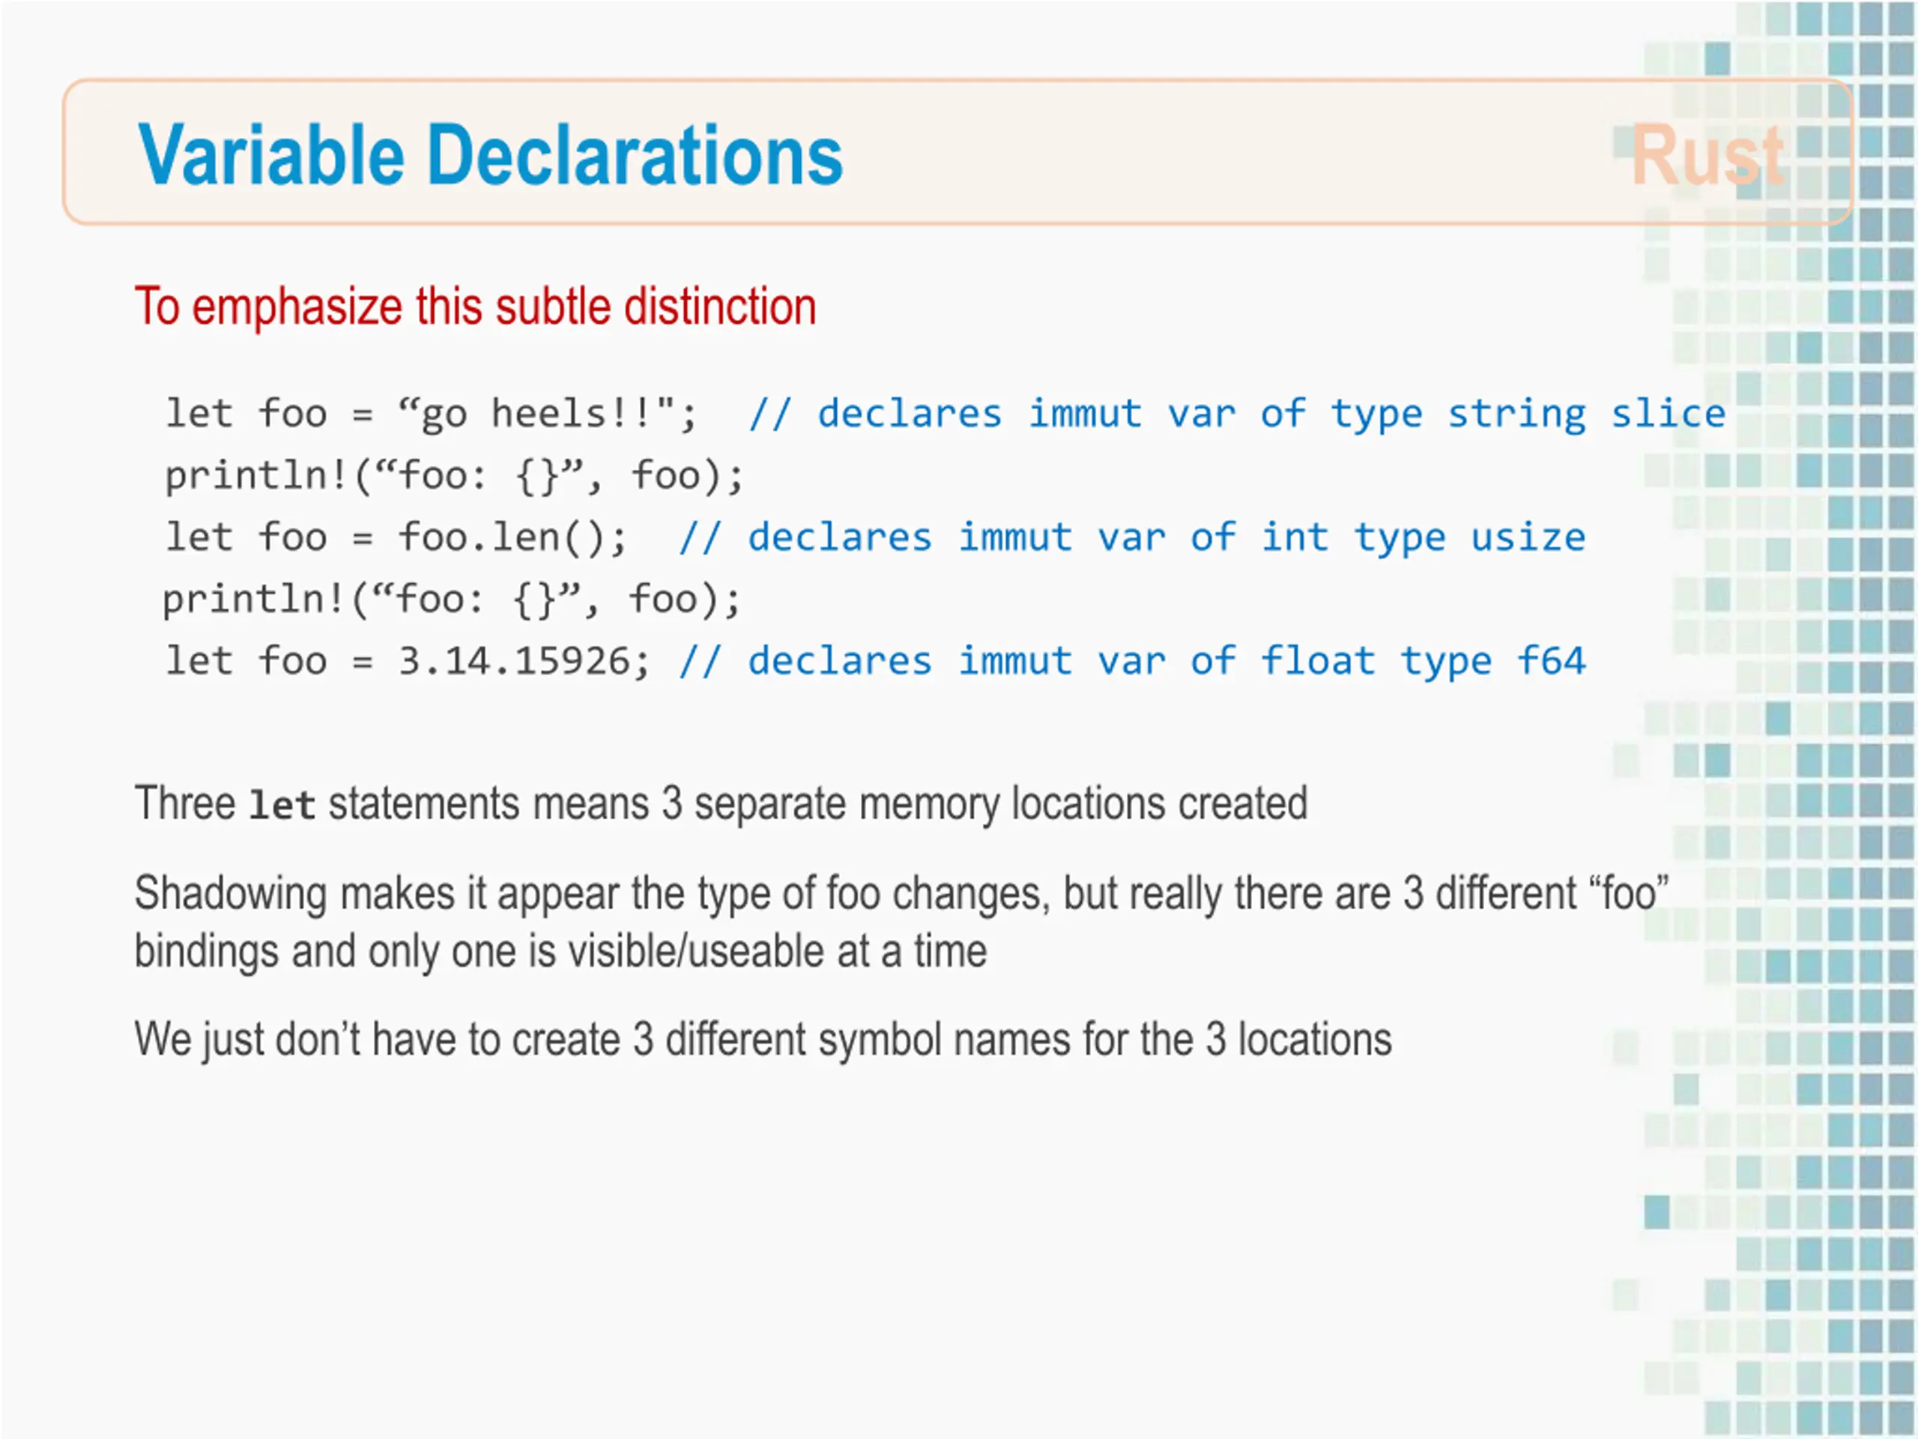Click 'To emphasize this subtle distinction' heading
The image size is (1918, 1439).
pyautogui.click(x=475, y=307)
